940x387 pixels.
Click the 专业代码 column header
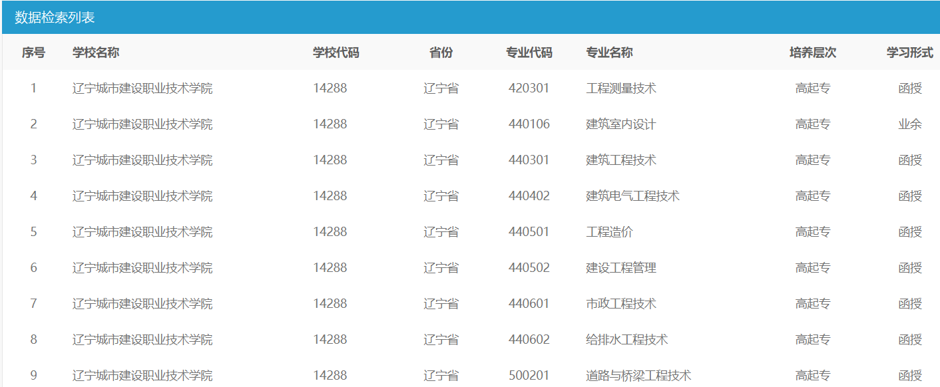pos(529,53)
